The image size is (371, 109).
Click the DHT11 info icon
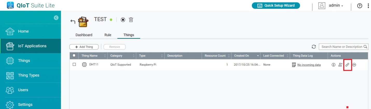pyautogui.click(x=334, y=65)
